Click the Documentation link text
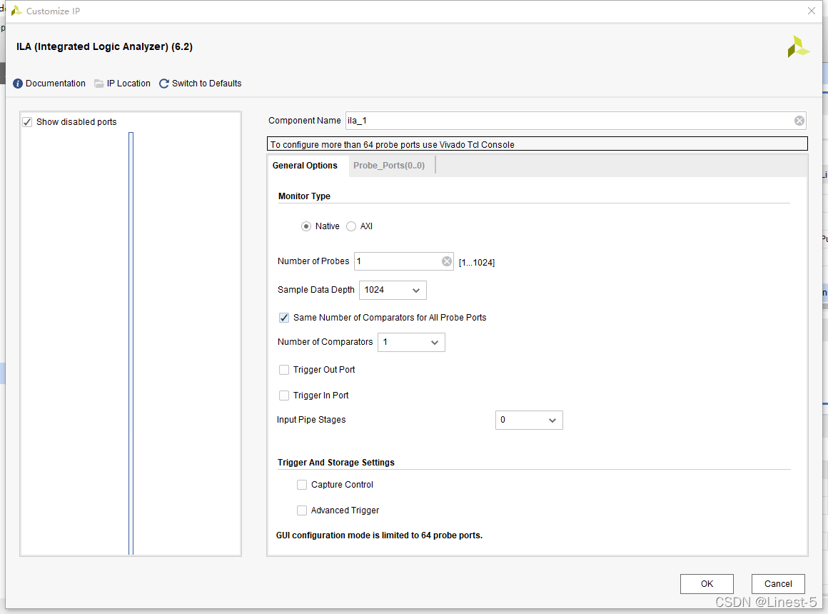 [56, 84]
